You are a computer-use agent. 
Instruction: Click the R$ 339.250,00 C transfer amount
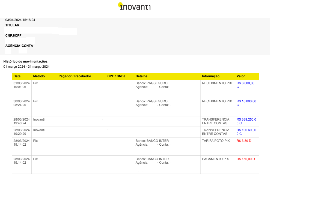coord(246,121)
